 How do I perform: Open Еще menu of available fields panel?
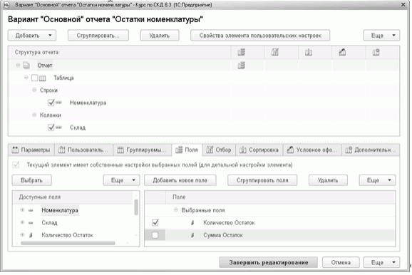click(121, 180)
